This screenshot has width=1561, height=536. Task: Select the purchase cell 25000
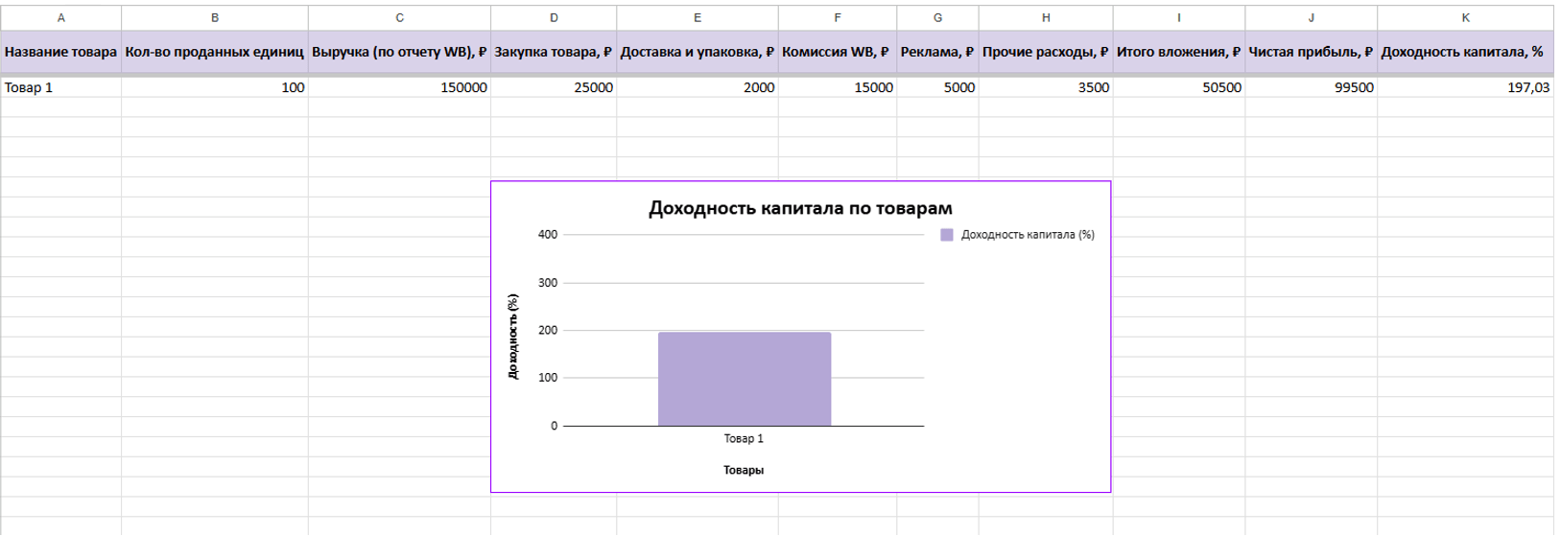(554, 87)
